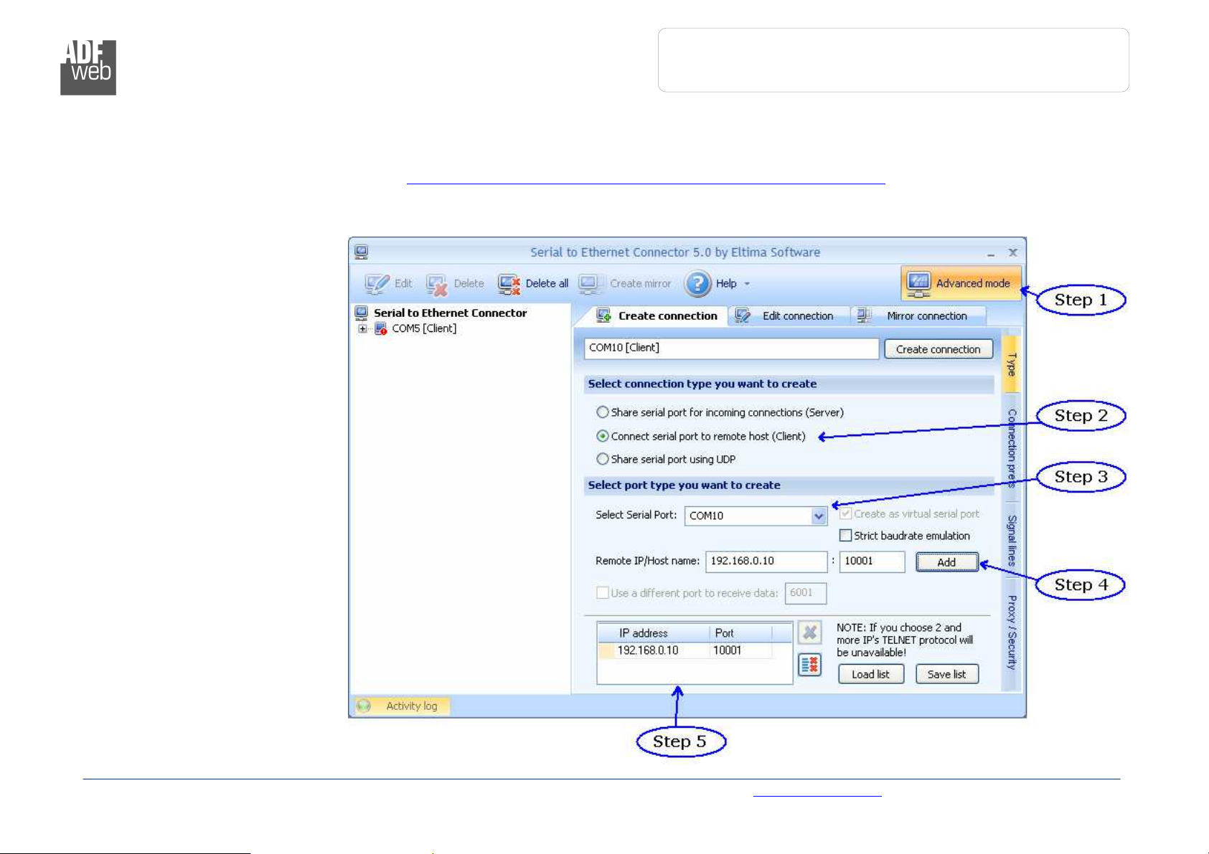Click the Create connection tab icon
The image size is (1209, 854).
(x=603, y=316)
